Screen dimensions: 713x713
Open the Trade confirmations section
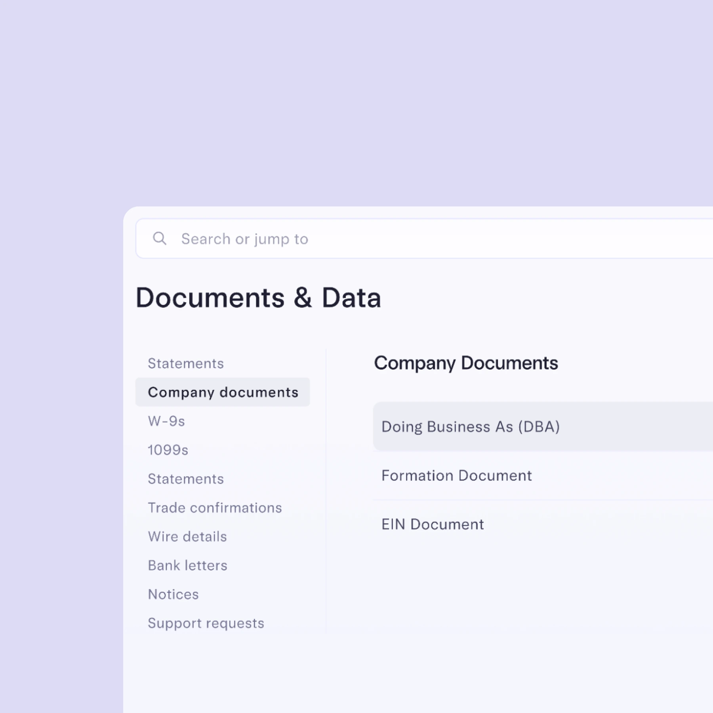[215, 507]
